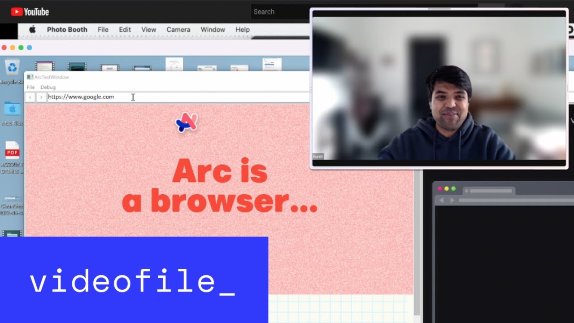Image resolution: width=574 pixels, height=323 pixels.
Task: Go forward in ArcTestWindow
Action: (41, 97)
